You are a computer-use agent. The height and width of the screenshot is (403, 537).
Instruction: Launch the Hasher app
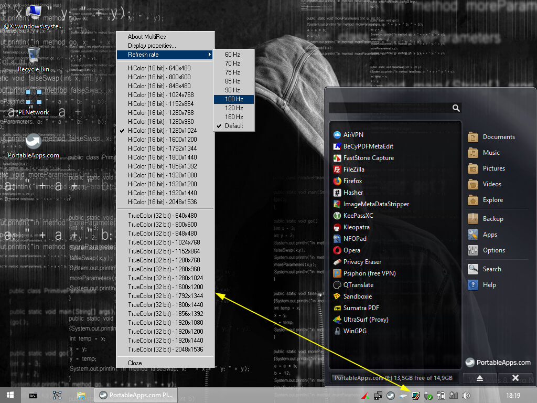pyautogui.click(x=348, y=193)
